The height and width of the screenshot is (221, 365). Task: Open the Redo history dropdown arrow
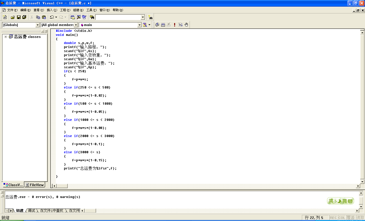(x=65, y=17)
